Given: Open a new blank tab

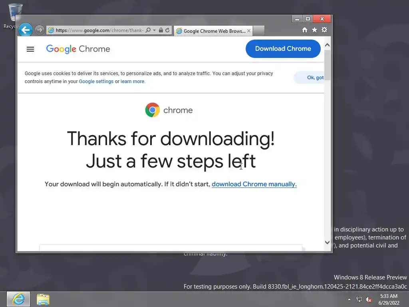Looking at the screenshot, I should pos(259,30).
